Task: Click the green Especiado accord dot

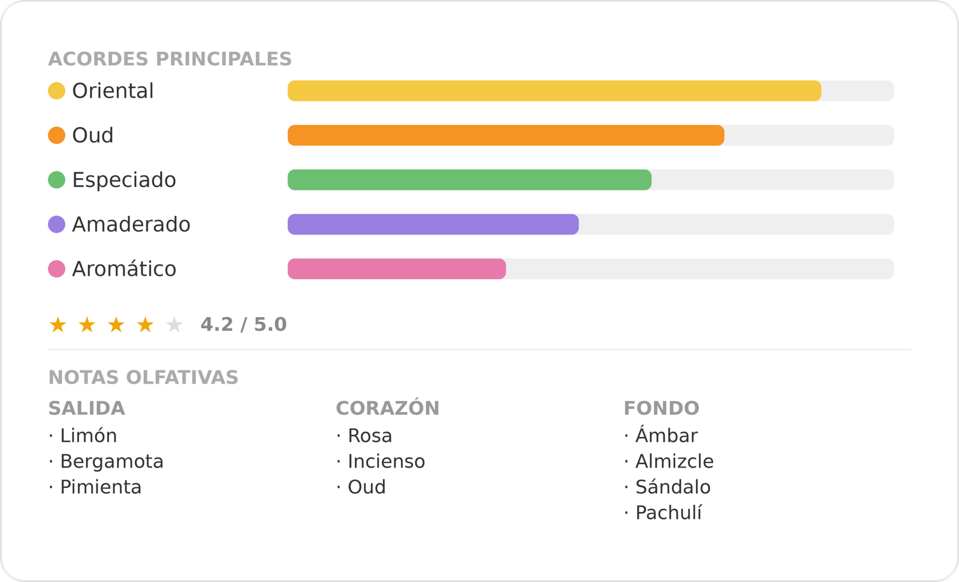Action: [x=56, y=180]
